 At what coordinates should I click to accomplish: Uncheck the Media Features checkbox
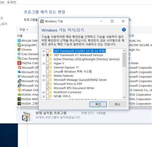coord(47,76)
